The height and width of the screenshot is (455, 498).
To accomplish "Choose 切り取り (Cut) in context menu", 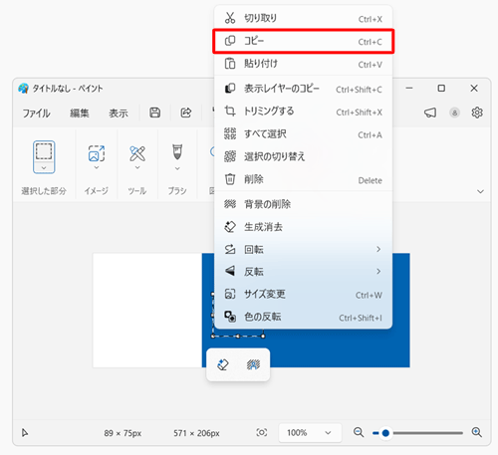I will pos(303,18).
